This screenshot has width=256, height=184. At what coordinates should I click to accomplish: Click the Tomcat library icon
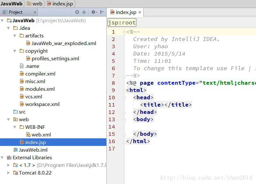click(x=16, y=173)
